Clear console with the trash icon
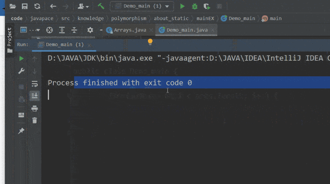Image resolution: width=330 pixels, height=184 pixels. [35, 120]
